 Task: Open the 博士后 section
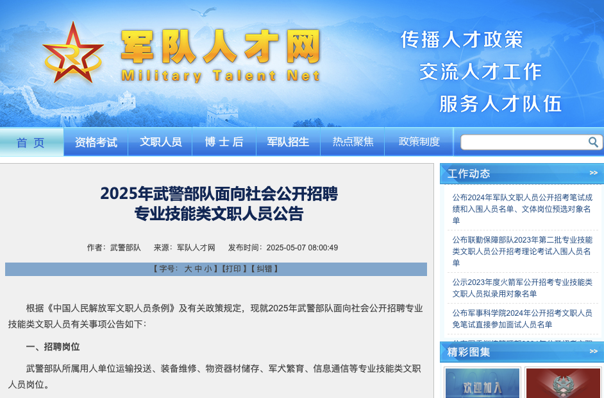coord(224,142)
